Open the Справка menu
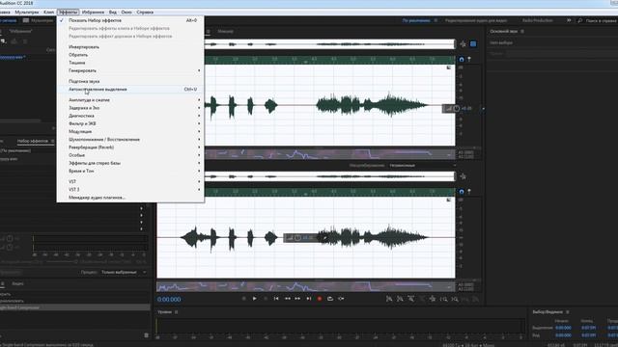 click(x=145, y=13)
